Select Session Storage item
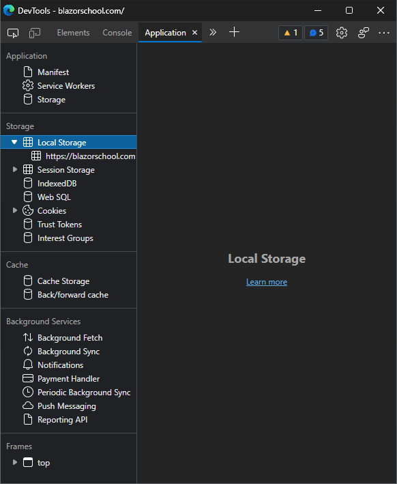The image size is (397, 484). tap(66, 170)
